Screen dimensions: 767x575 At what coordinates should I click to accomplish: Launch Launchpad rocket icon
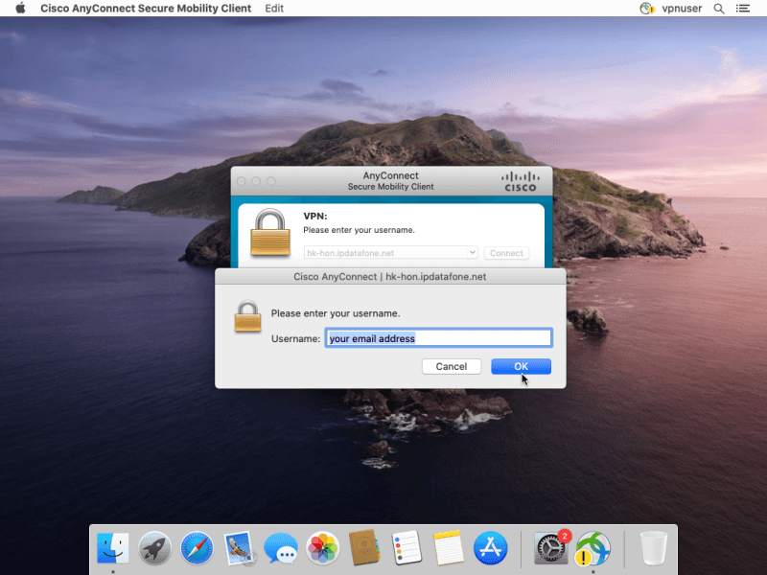154,548
